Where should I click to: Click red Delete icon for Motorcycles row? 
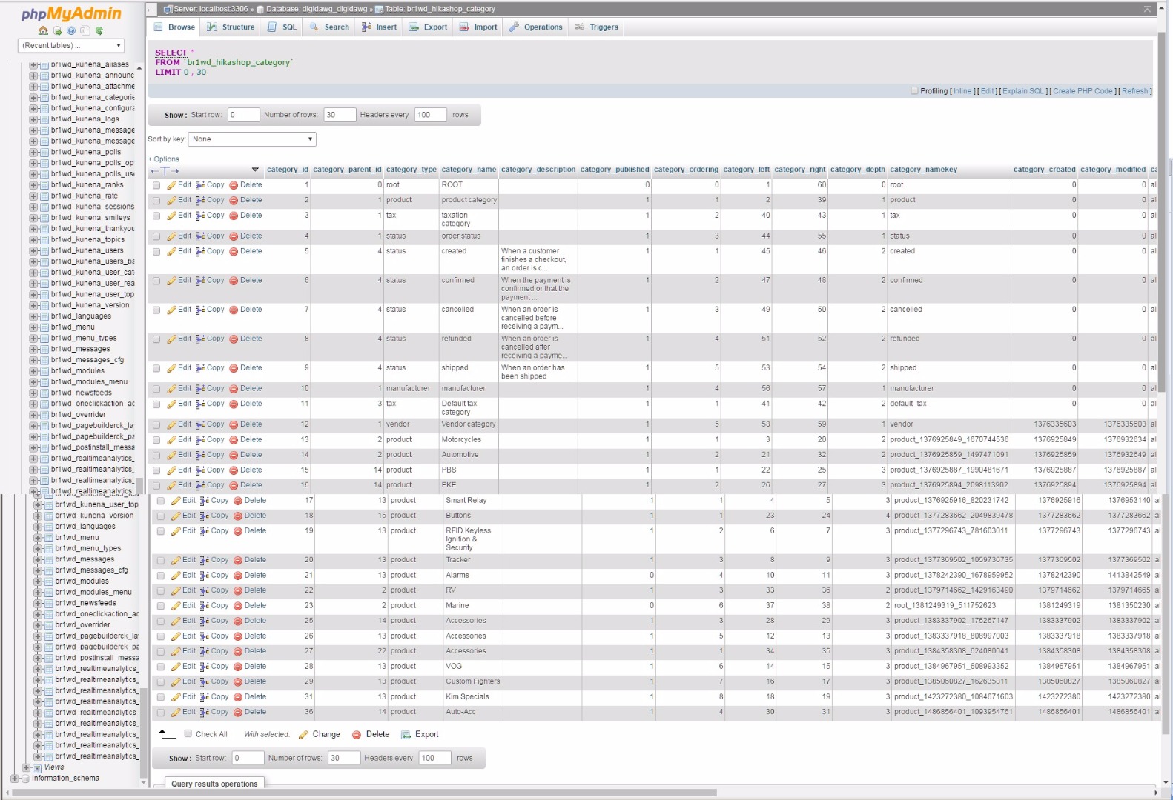coord(234,440)
